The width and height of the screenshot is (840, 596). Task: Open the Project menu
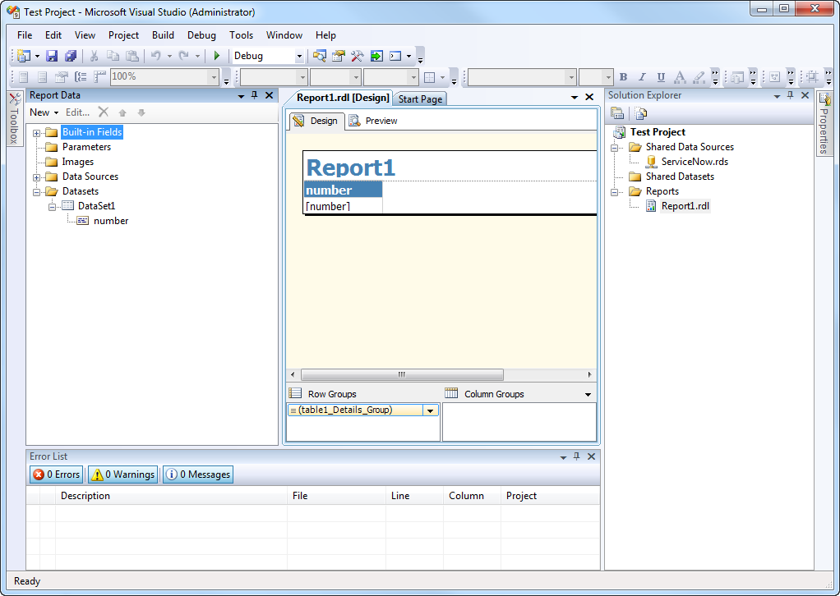pyautogui.click(x=123, y=35)
